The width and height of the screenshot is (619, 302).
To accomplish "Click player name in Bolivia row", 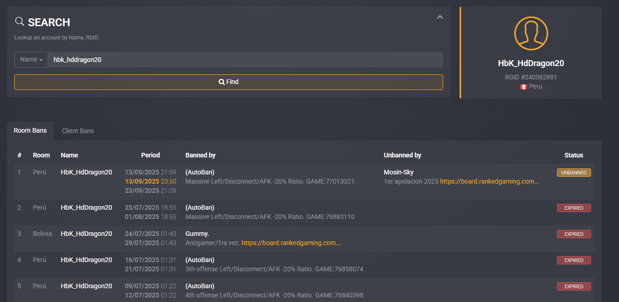I will (86, 234).
